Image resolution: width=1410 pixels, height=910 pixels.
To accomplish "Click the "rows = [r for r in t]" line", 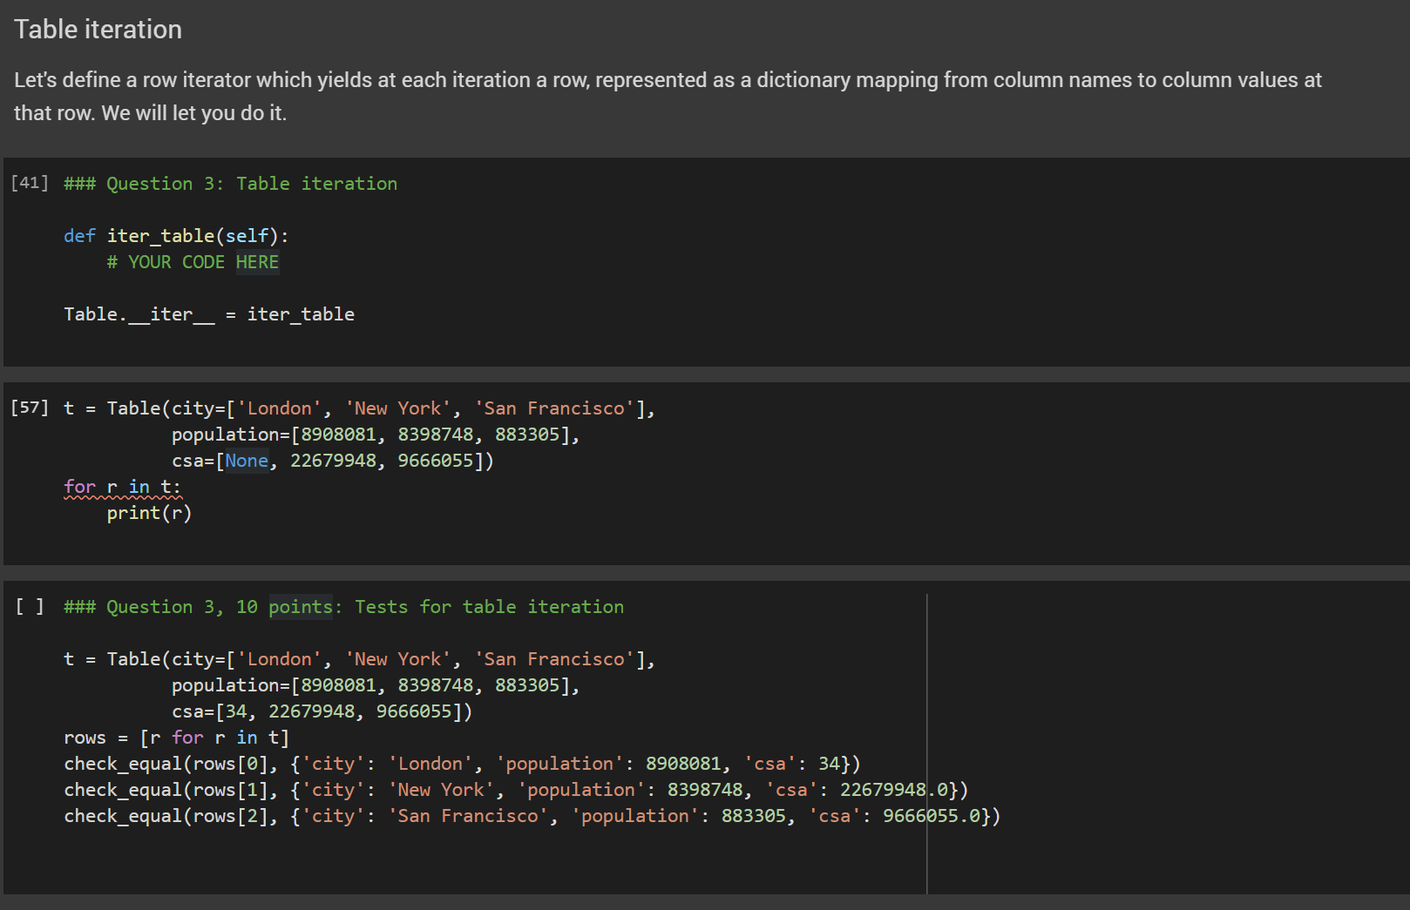I will 176,738.
